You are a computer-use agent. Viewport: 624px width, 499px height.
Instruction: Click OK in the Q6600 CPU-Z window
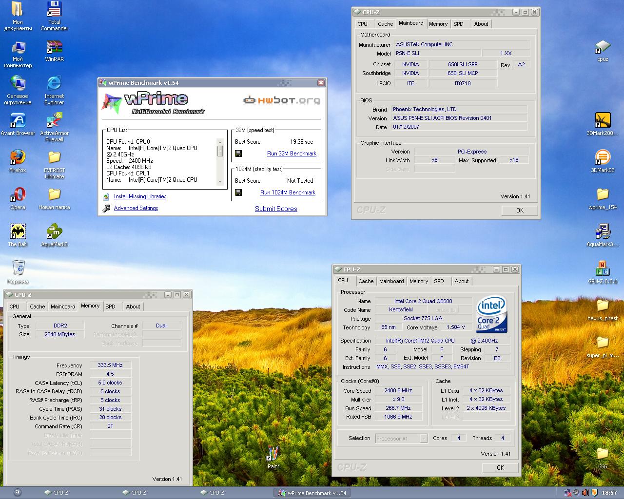pyautogui.click(x=500, y=467)
